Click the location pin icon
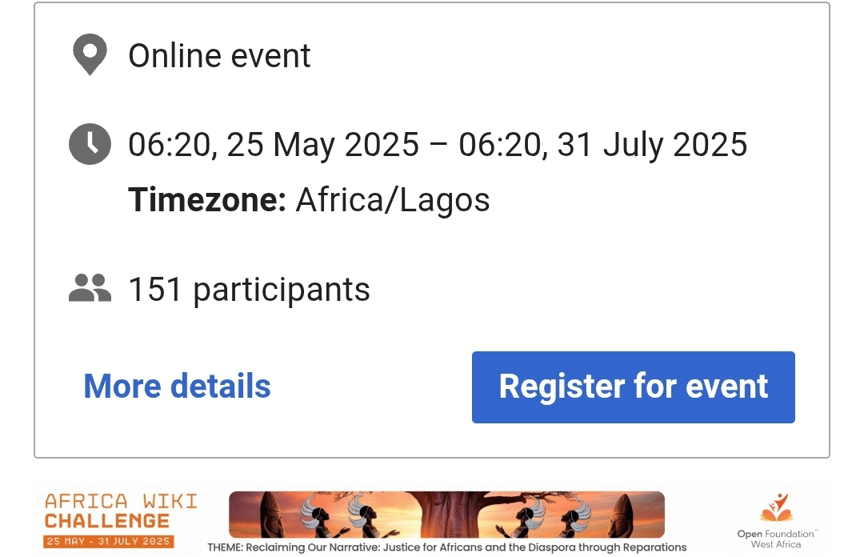 (90, 54)
